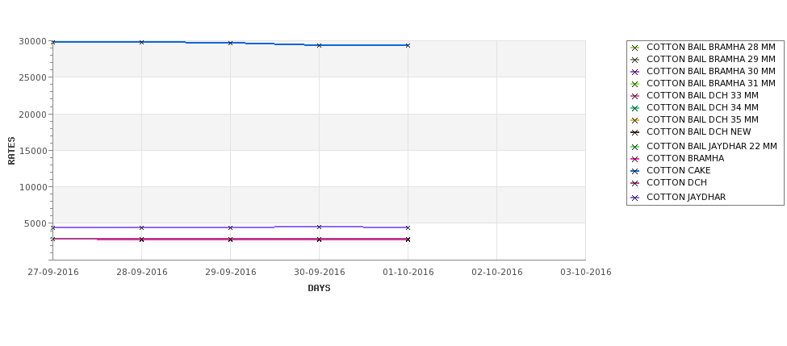This screenshot has width=787, height=346.
Task: Click the RATES axis title
Action: point(11,151)
